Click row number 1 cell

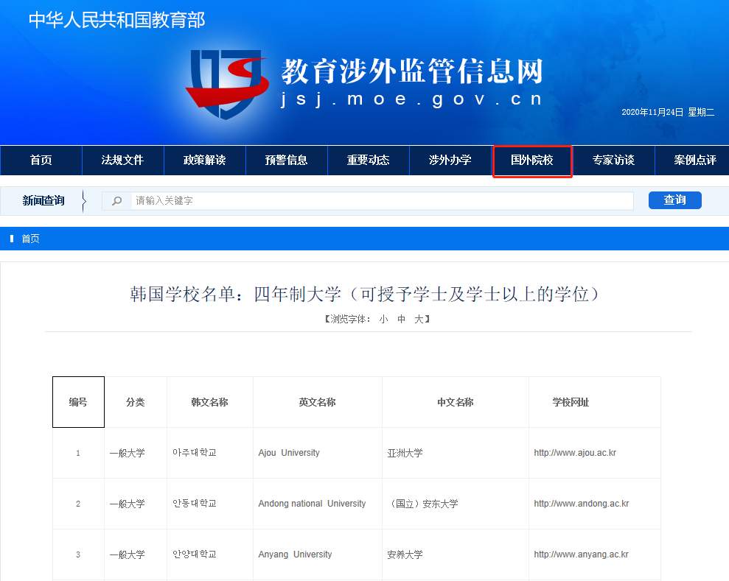click(x=78, y=453)
